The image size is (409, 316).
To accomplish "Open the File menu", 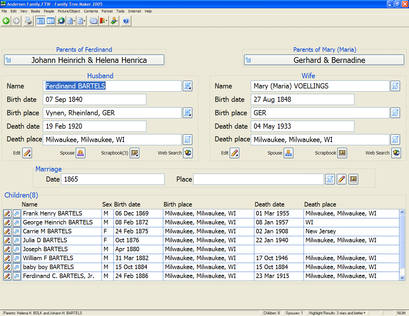I will click(x=4, y=11).
